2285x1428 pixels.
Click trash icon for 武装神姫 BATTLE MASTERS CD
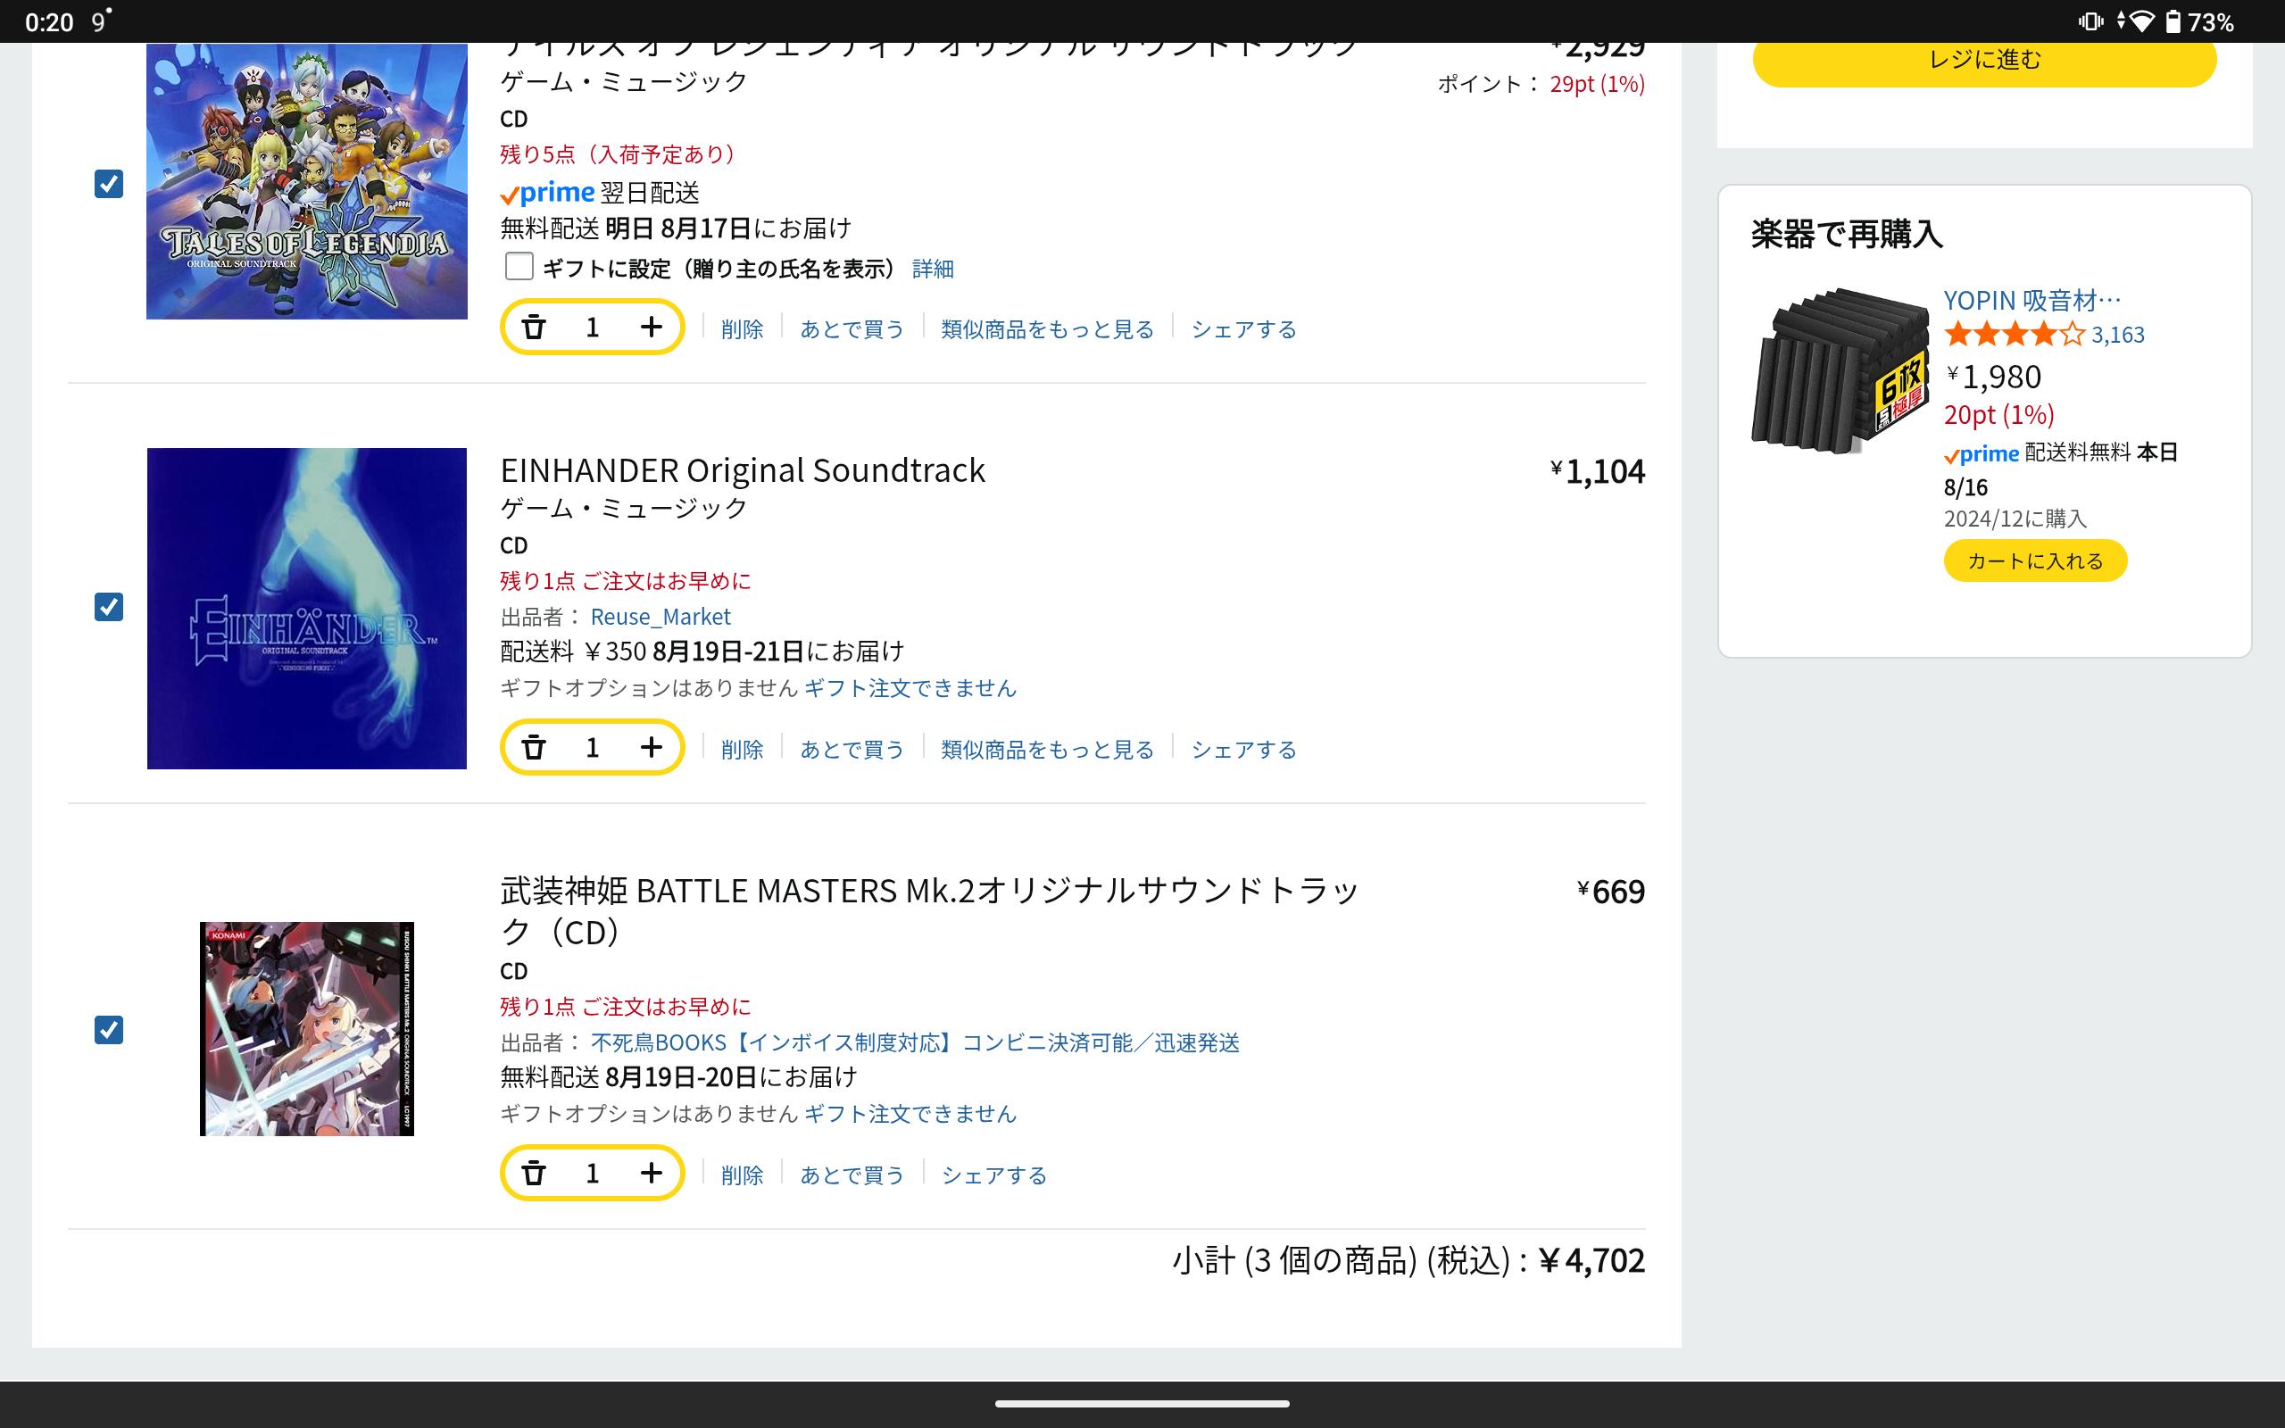point(534,1174)
